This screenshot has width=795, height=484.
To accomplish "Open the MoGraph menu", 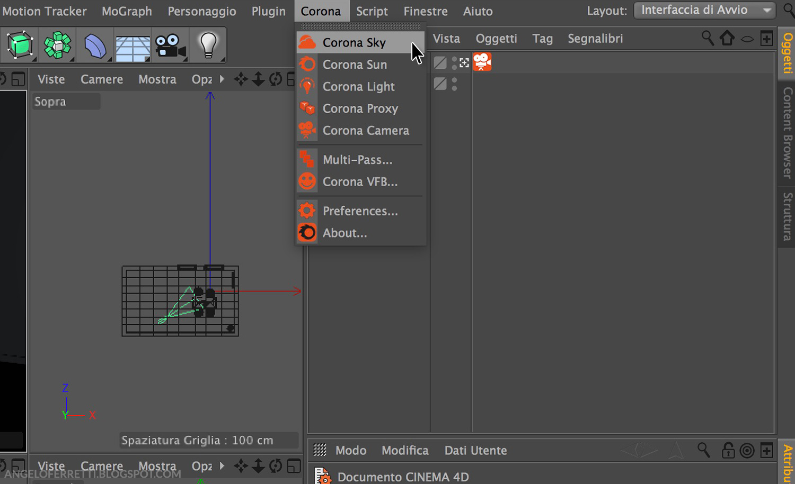I will [127, 11].
